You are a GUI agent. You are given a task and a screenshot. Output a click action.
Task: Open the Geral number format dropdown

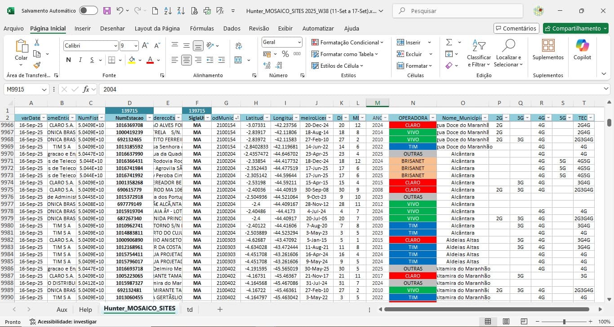299,42
